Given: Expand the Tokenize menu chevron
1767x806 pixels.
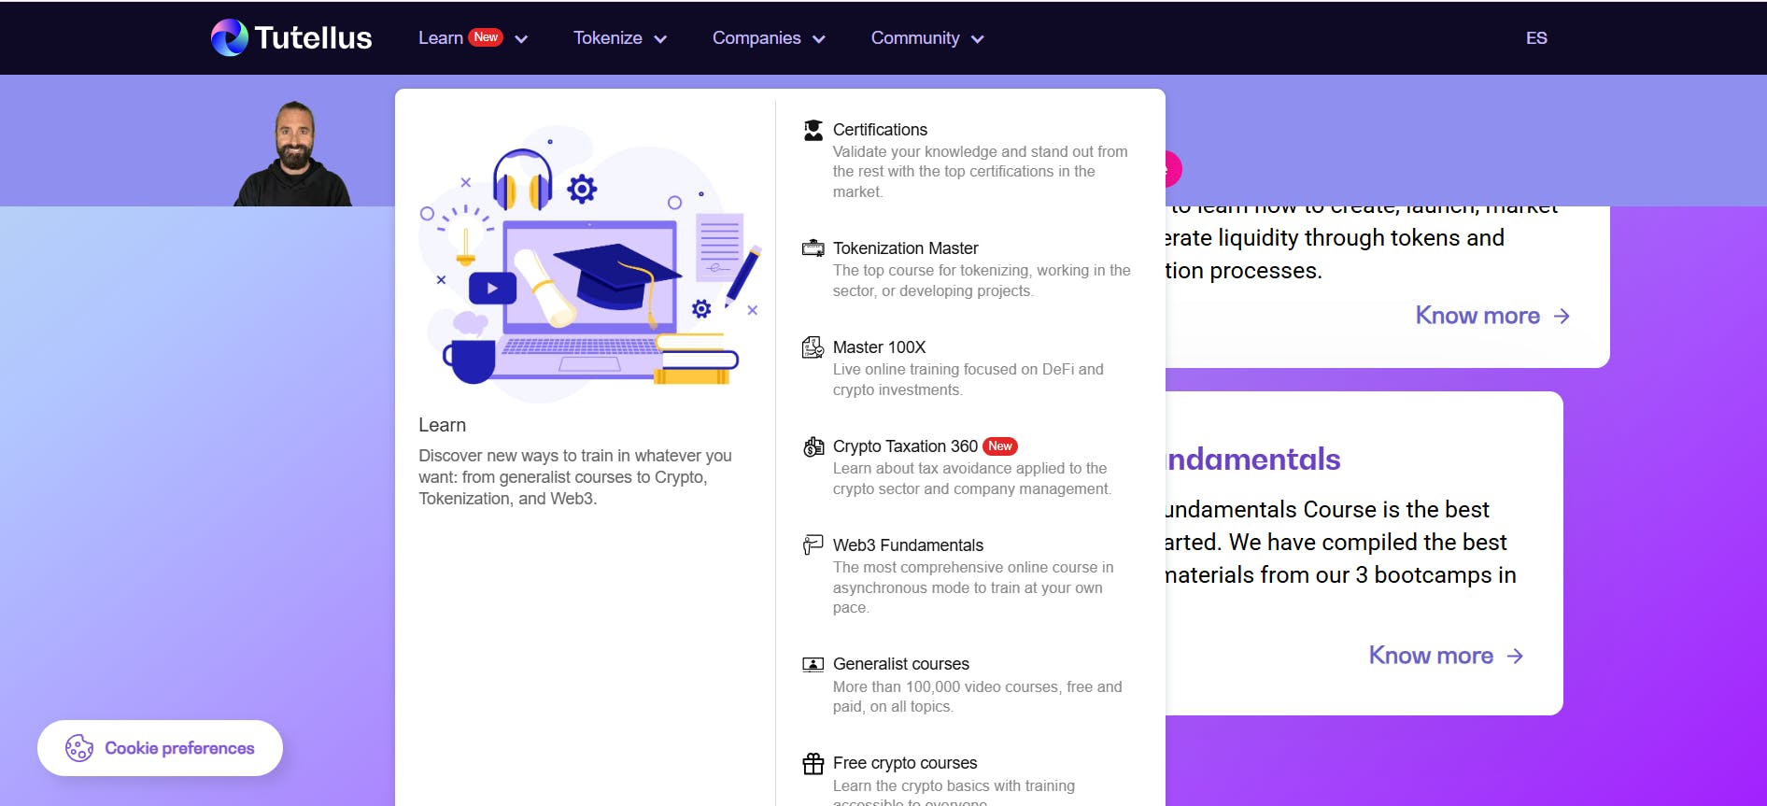Looking at the screenshot, I should click(660, 39).
